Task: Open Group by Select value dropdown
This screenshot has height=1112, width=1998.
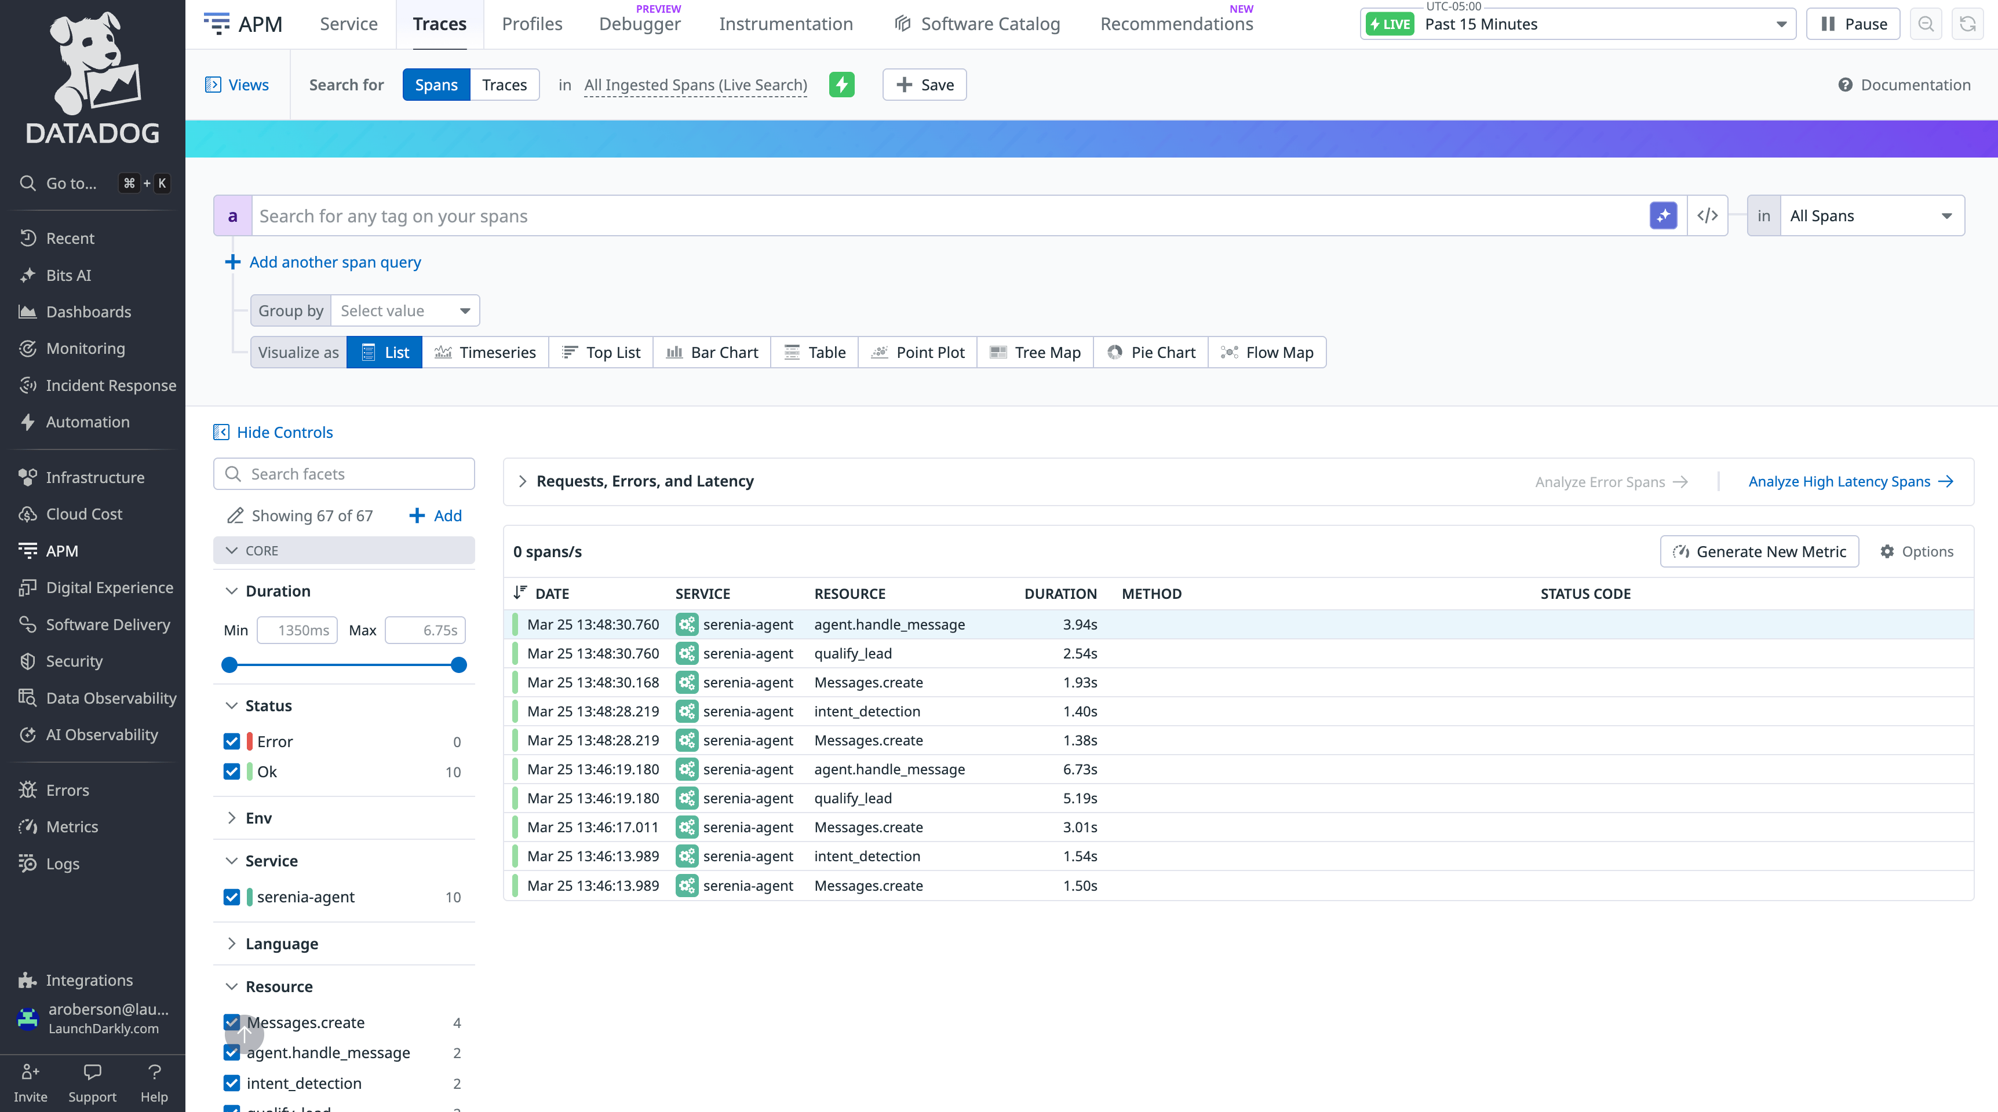Action: point(405,311)
